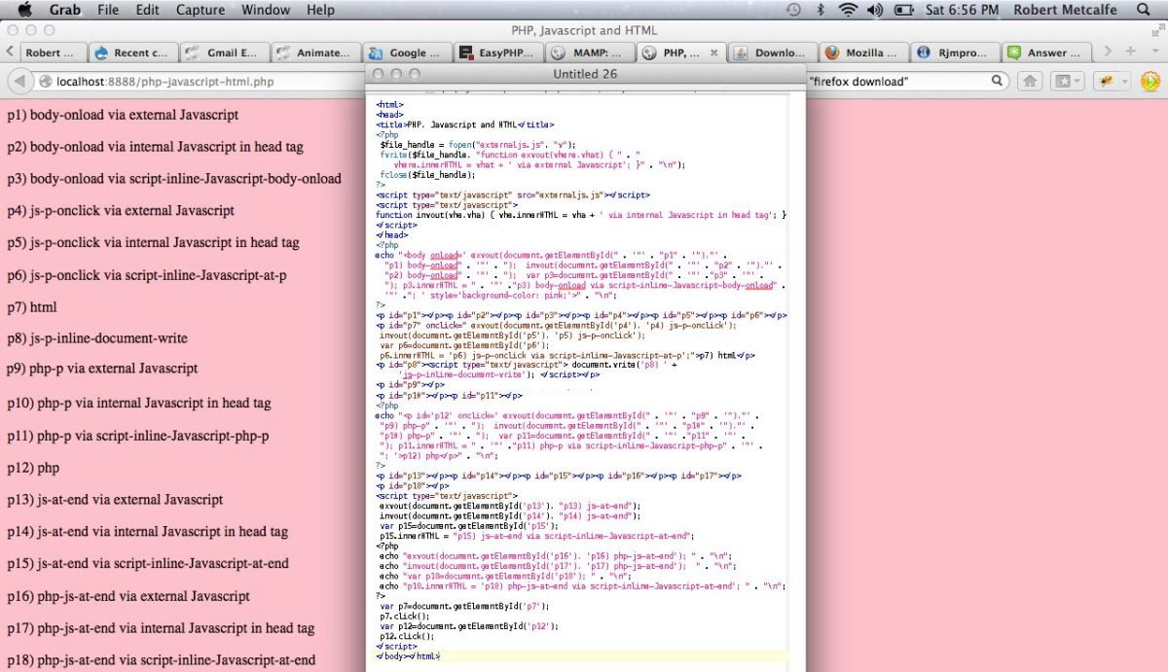Switch to the Gmail E... browser tab
This screenshot has width=1168, height=672.
[223, 53]
